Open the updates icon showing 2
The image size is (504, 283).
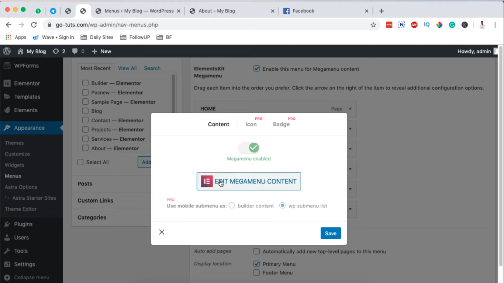pyautogui.click(x=59, y=51)
